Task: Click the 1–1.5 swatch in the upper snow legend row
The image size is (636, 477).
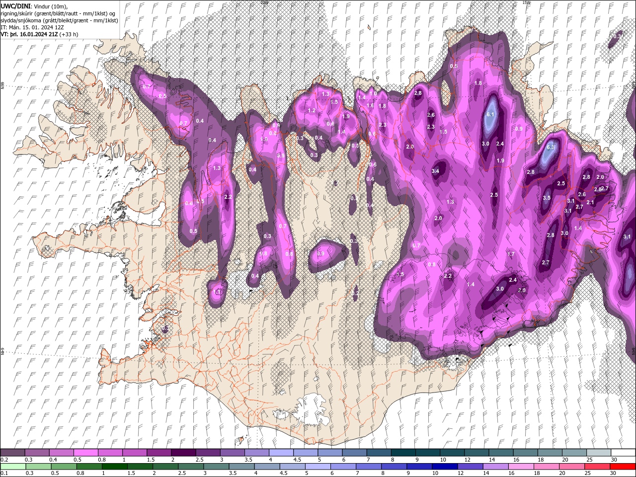Action: click(135, 453)
